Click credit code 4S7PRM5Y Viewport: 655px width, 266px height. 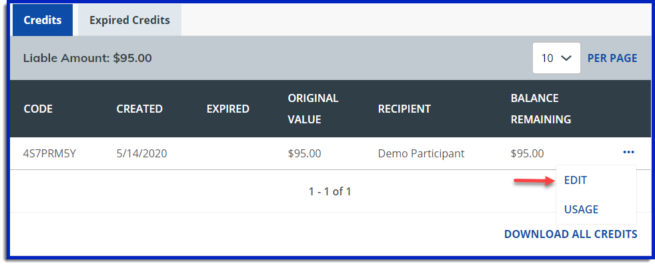click(50, 154)
